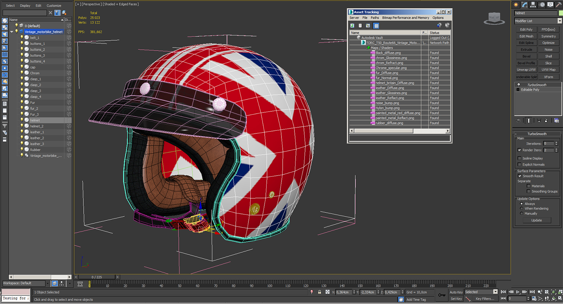The image size is (563, 304).
Task: Open the Customize menu in scene explorer
Action: click(54, 6)
